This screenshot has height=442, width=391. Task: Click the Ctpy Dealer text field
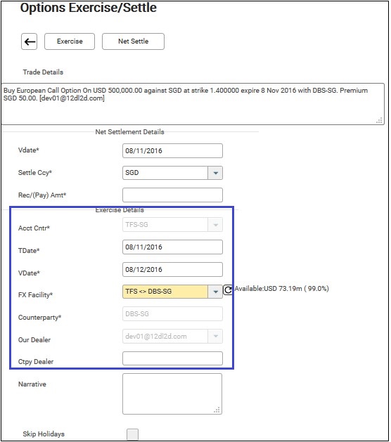point(173,358)
